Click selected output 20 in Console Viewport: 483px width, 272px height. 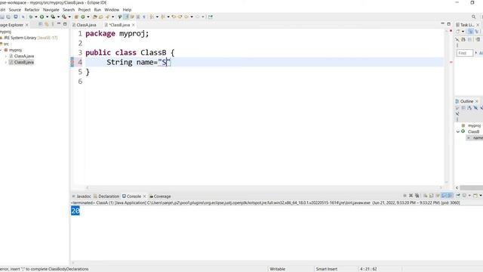[75, 211]
